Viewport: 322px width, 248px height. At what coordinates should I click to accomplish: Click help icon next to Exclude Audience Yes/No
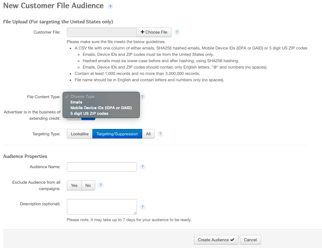coord(100,185)
